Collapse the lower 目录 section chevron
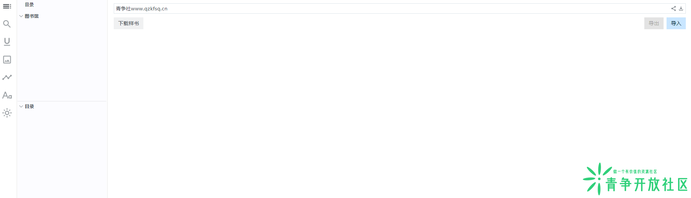 point(21,107)
